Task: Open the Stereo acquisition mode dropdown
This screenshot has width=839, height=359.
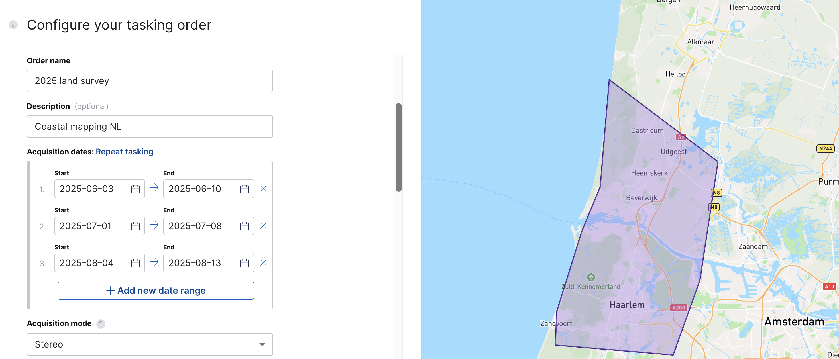Action: point(150,344)
